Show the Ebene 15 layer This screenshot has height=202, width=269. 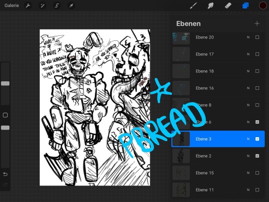pos(257,173)
